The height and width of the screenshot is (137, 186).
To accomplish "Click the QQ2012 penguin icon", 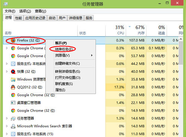I will [13, 87].
